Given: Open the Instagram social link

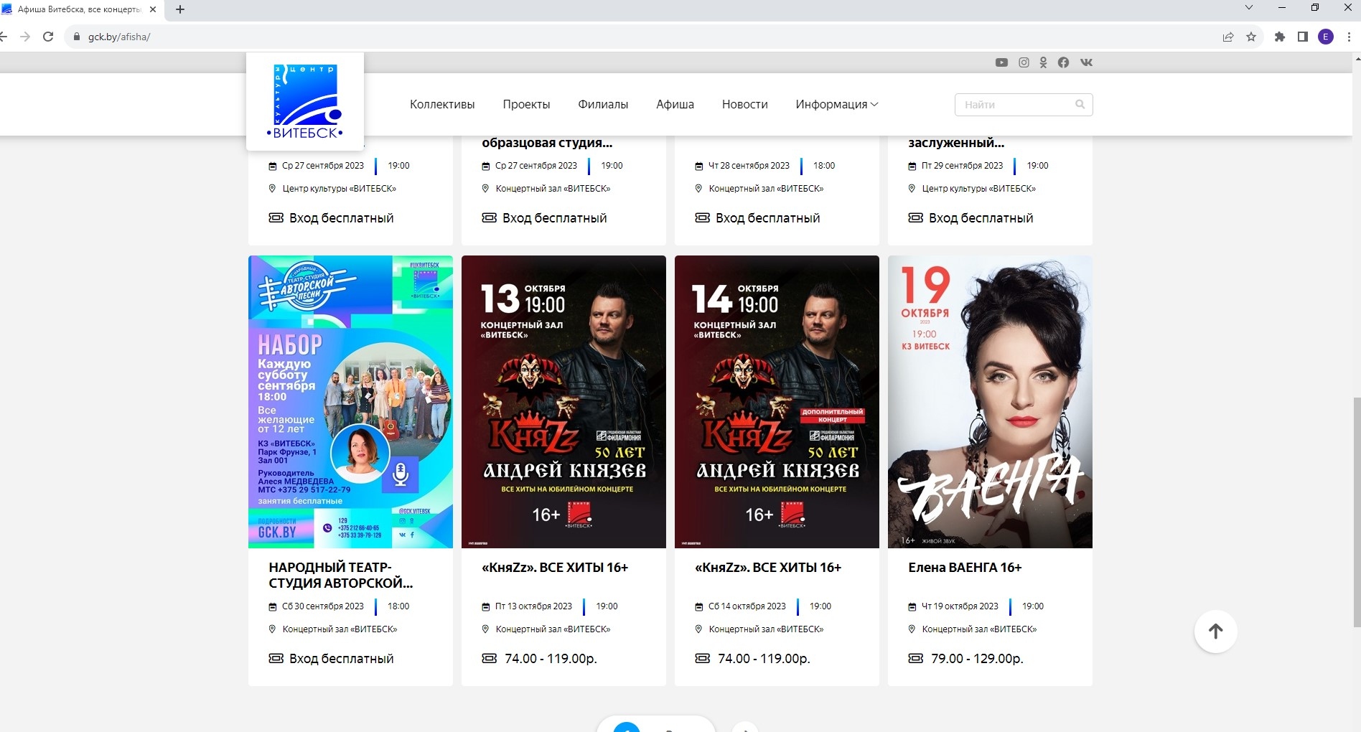Looking at the screenshot, I should point(1024,62).
